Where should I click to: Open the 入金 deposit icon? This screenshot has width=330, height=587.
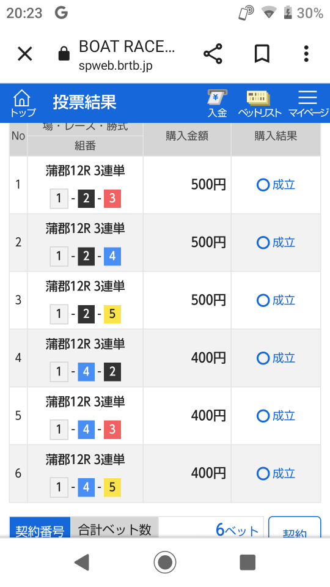(218, 104)
